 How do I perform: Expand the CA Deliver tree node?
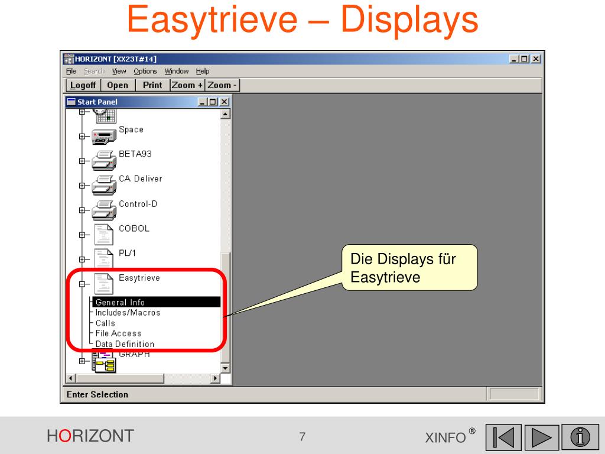click(82, 186)
